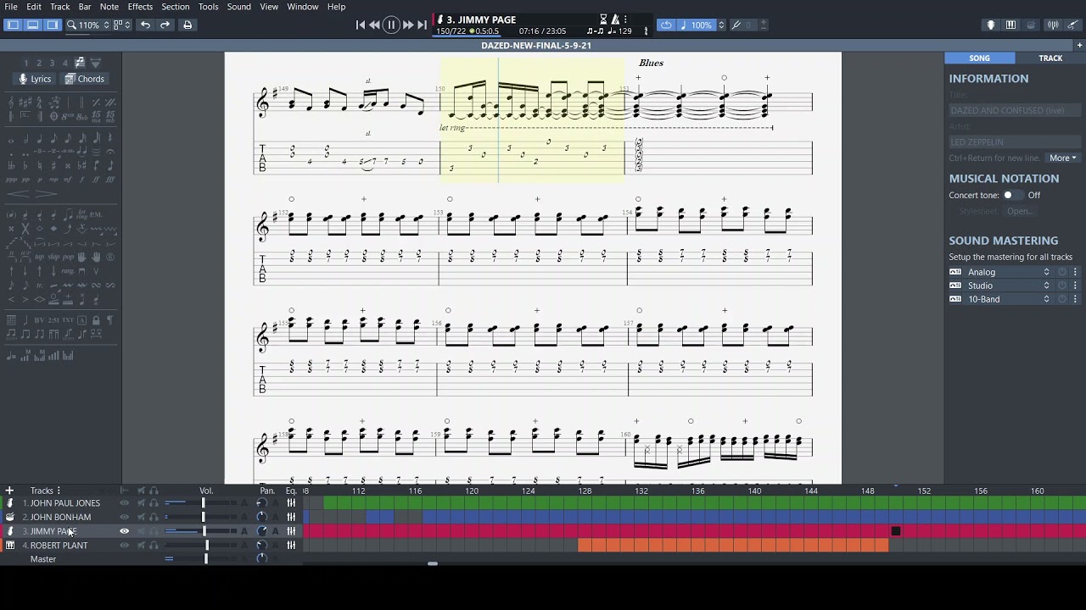Viewport: 1086px width, 610px height.
Task: Show the piano keyboard view icon
Action: pyautogui.click(x=1010, y=25)
